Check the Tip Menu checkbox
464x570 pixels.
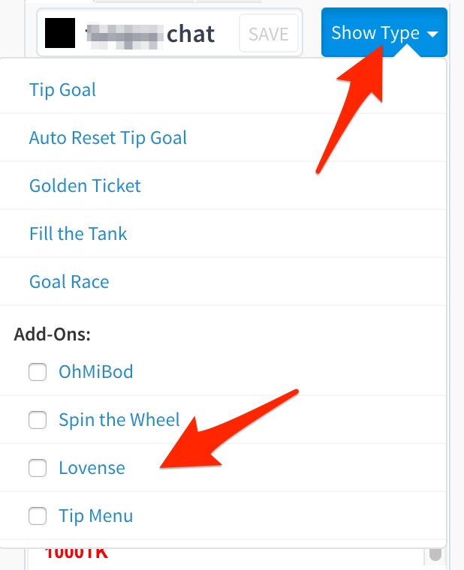(x=38, y=516)
